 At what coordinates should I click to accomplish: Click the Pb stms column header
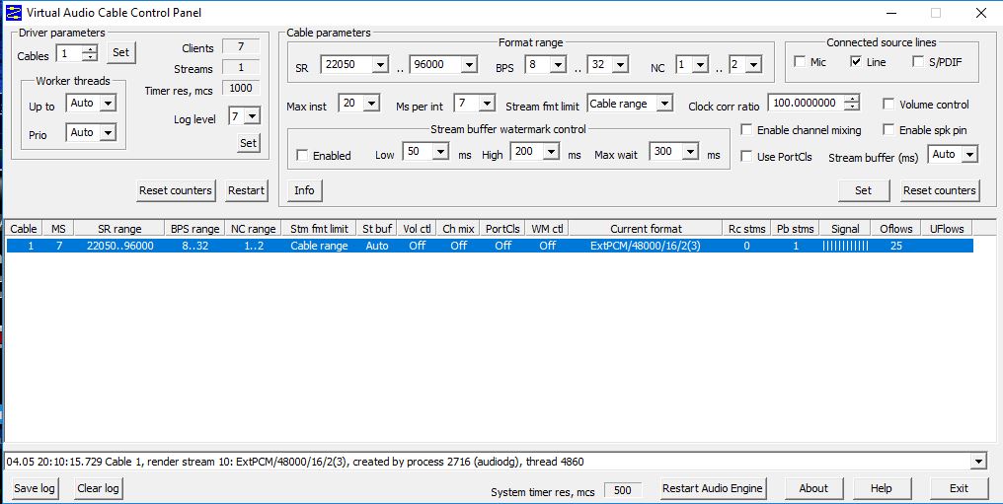pos(796,229)
